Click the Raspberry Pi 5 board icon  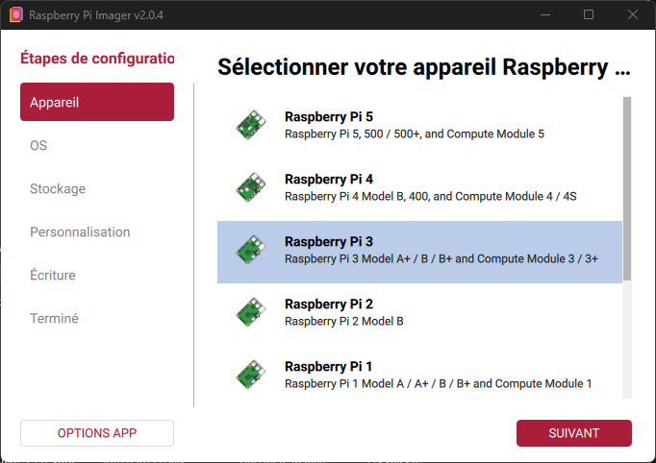[x=252, y=125]
